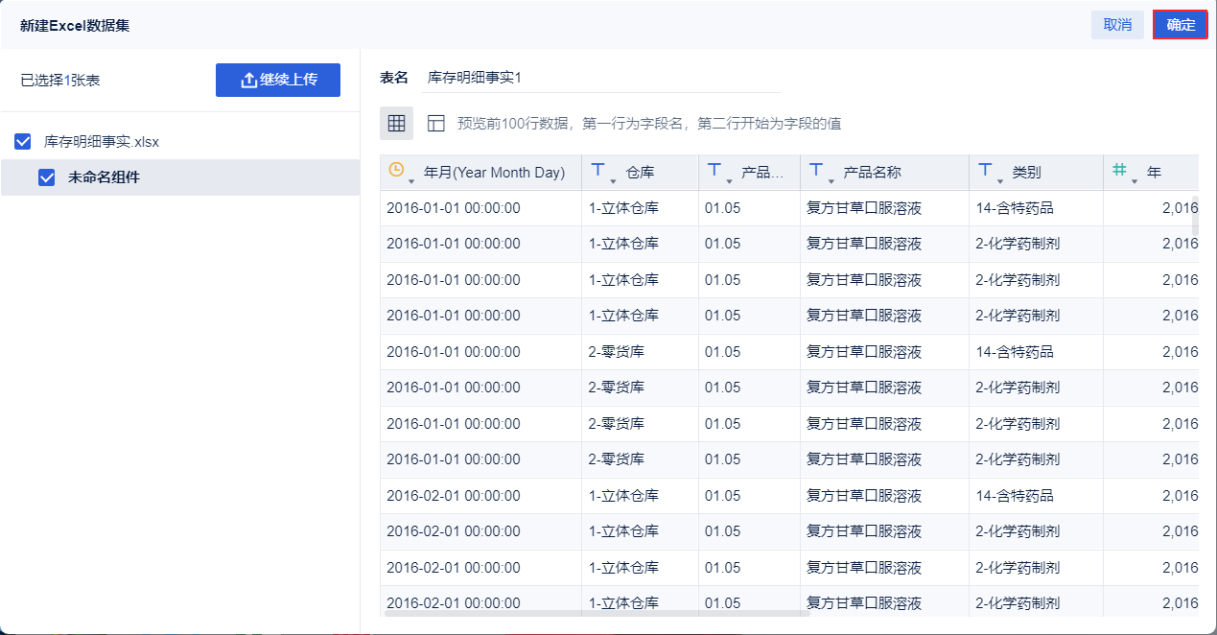The width and height of the screenshot is (1217, 635).
Task: Click the text type icon of 产品名称 column
Action: point(816,170)
